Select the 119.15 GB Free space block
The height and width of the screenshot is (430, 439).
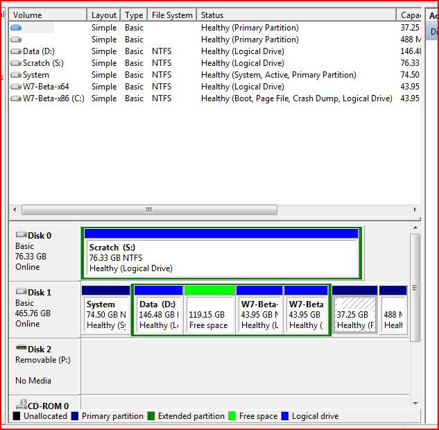[209, 310]
